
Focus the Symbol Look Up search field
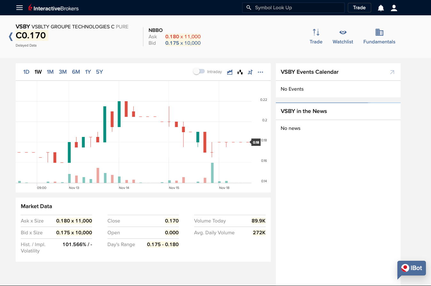[x=293, y=8]
